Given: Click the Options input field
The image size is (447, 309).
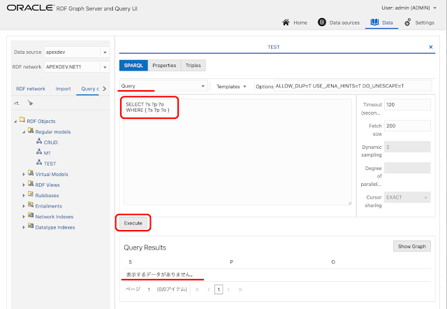Looking at the screenshot, I should [x=353, y=86].
